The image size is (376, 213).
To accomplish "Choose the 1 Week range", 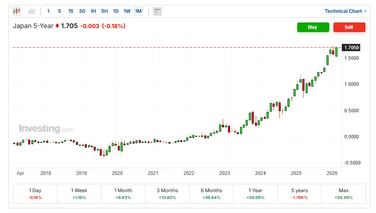I will [x=79, y=194].
